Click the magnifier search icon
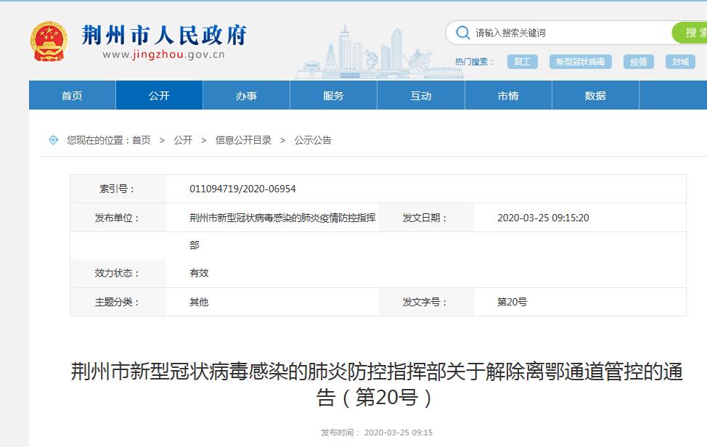The image size is (707, 447). (462, 33)
